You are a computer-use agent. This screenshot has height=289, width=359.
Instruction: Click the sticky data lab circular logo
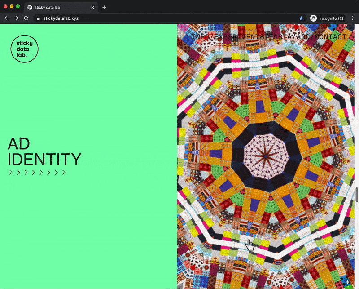[x=25, y=49]
